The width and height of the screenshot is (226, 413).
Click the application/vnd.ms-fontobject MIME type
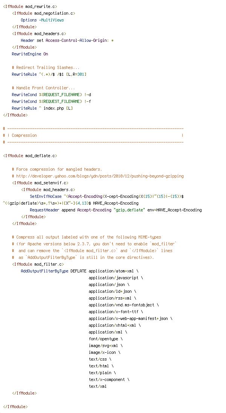[124, 305]
